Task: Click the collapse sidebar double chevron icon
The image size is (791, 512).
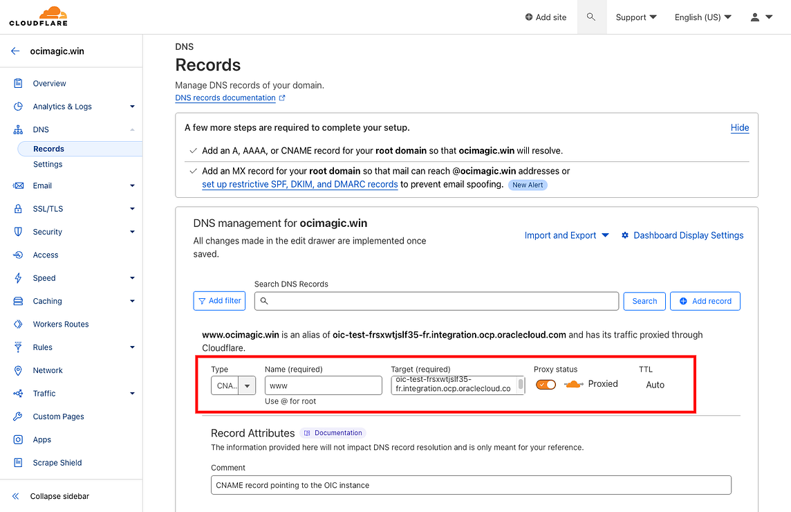Action: coord(16,496)
